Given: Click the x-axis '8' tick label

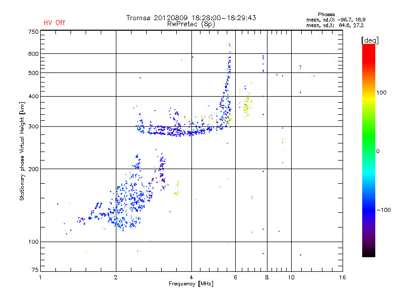Looking at the screenshot, I should [x=267, y=277].
